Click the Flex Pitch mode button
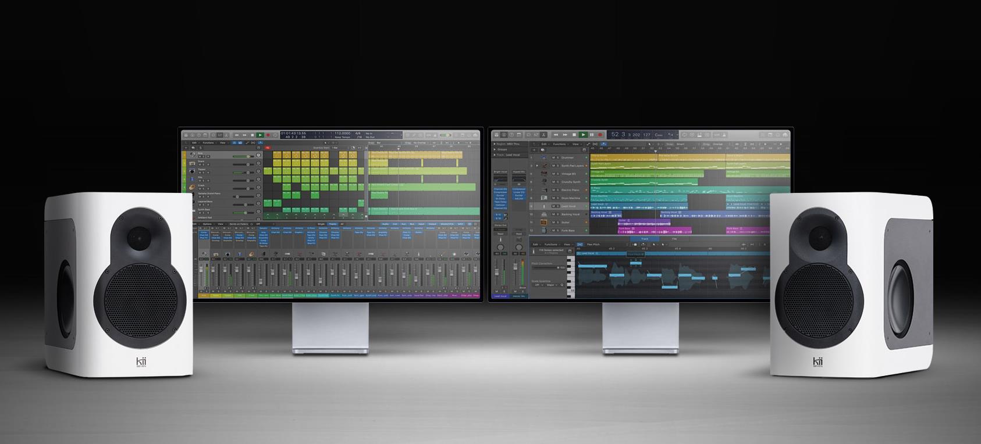This screenshot has width=981, height=444. tap(594, 245)
